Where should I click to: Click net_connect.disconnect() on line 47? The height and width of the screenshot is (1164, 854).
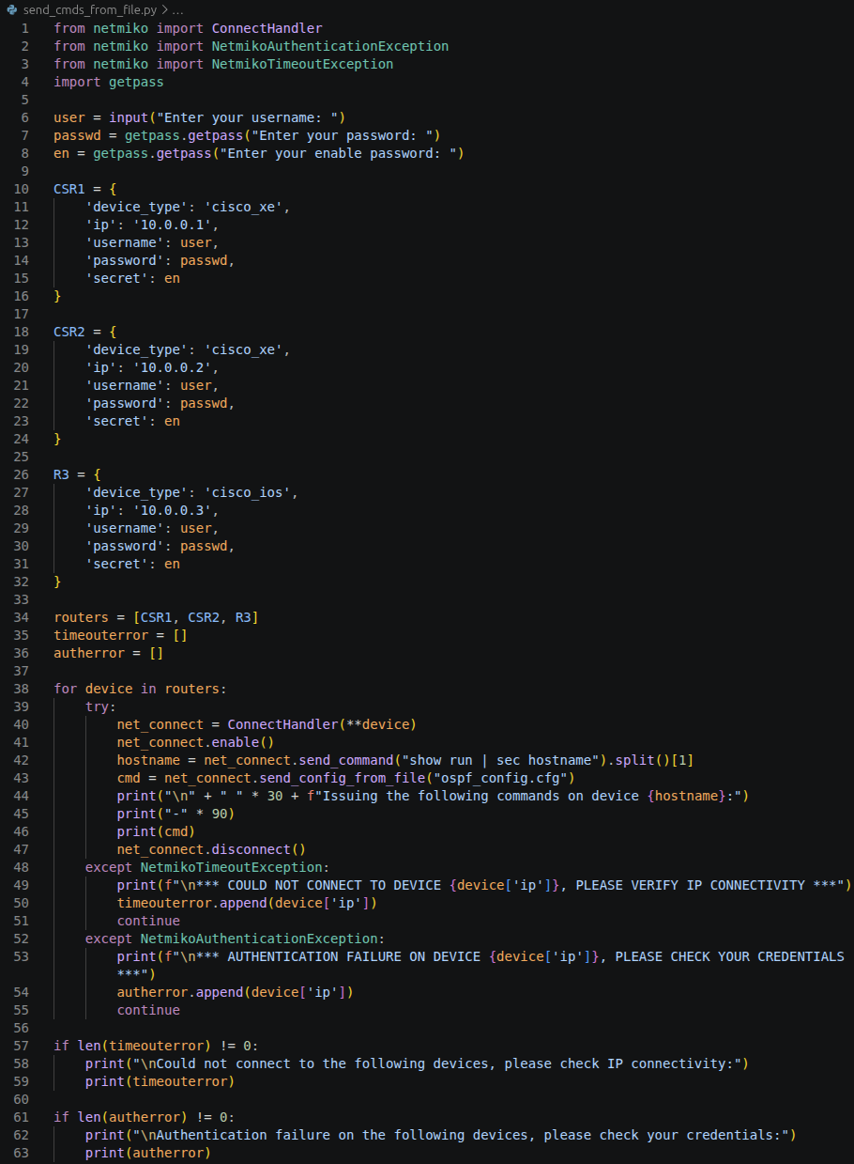(x=211, y=849)
